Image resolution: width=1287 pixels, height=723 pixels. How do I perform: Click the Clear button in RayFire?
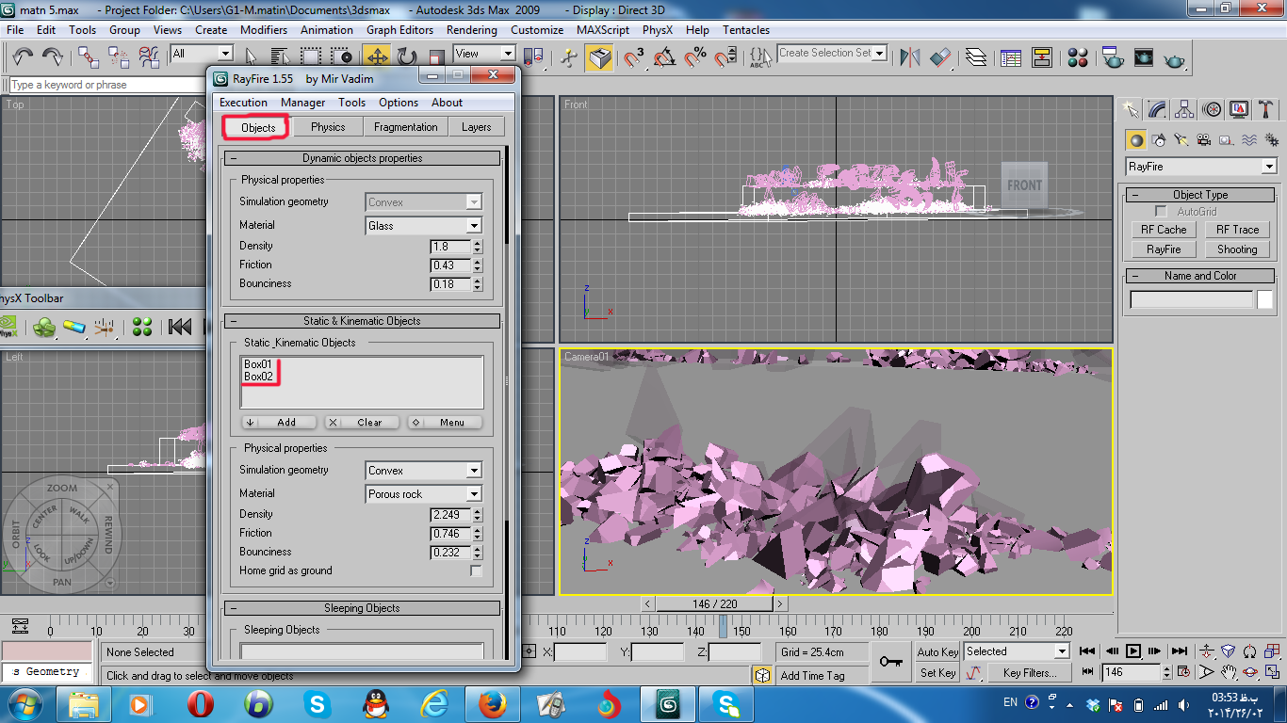362,423
